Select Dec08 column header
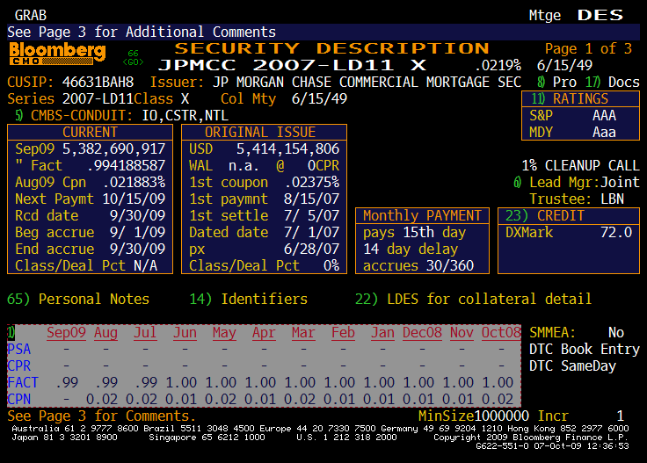This screenshot has height=463, width=647. click(422, 332)
